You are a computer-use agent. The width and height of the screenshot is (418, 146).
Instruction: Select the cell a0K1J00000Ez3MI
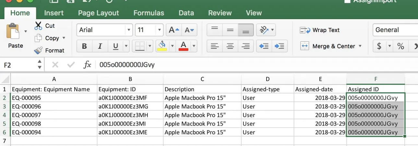[x=130, y=124]
